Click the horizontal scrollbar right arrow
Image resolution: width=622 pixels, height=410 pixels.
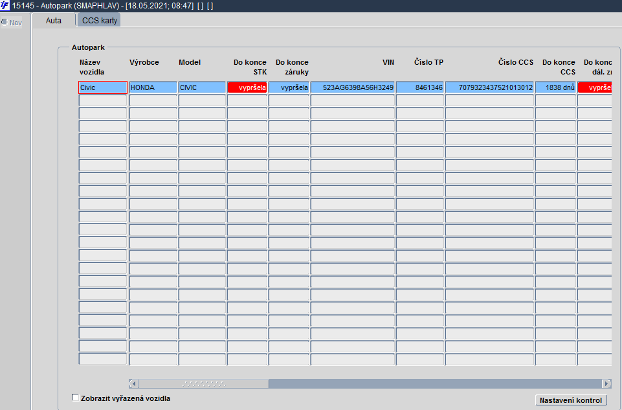[606, 383]
